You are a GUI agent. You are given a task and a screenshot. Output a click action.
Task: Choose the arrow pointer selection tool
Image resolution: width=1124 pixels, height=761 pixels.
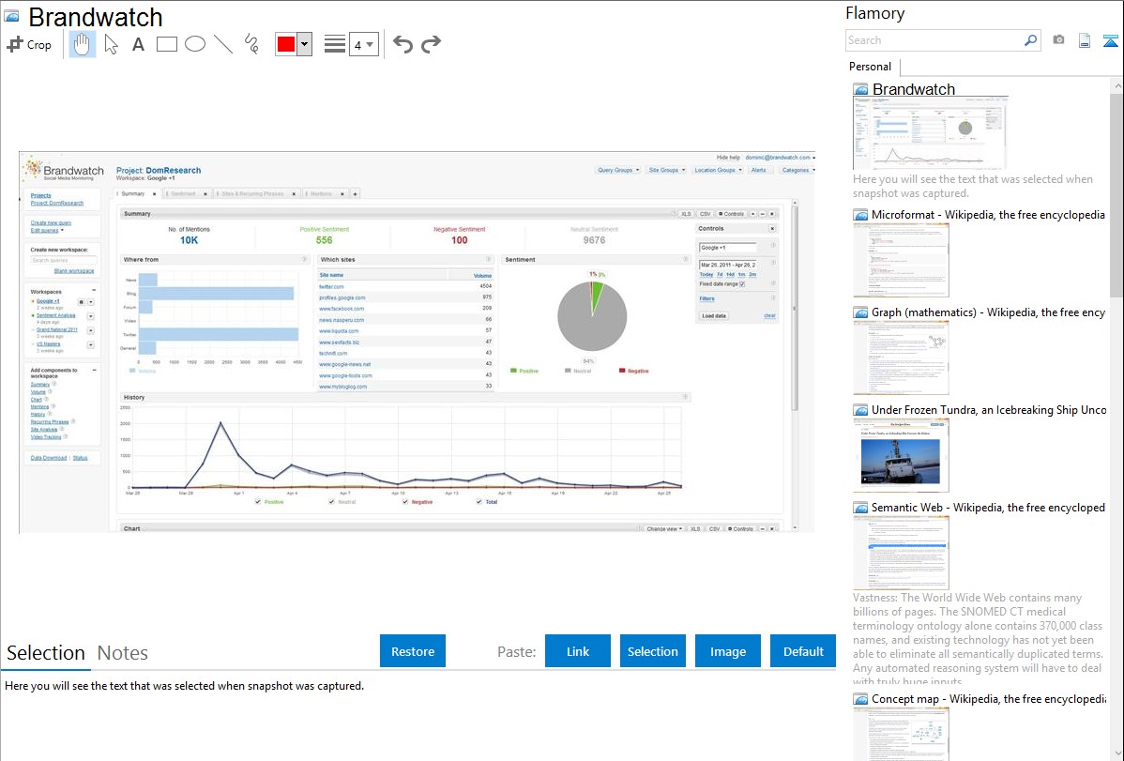[111, 44]
